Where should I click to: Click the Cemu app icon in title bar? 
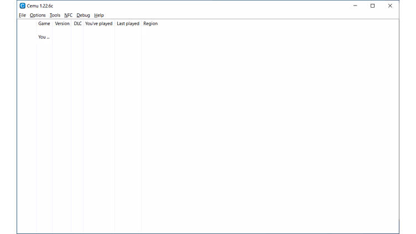tap(22, 6)
